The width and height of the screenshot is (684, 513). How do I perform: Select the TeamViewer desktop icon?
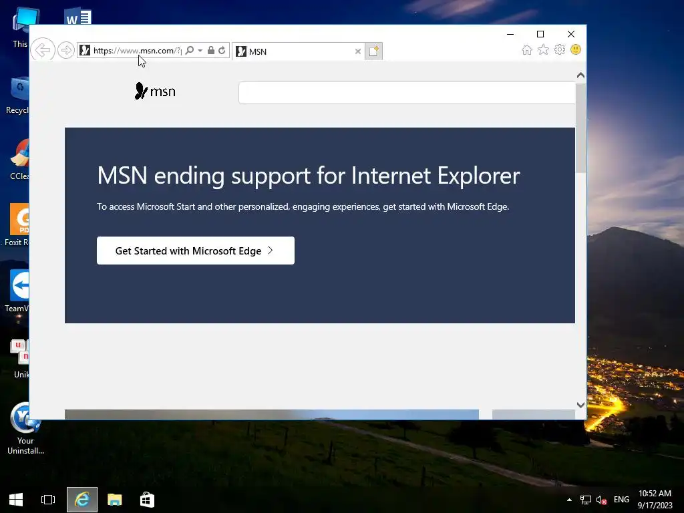coord(18,291)
